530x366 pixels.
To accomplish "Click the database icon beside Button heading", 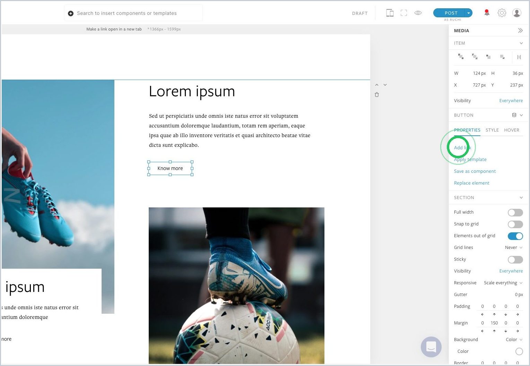I will 514,115.
